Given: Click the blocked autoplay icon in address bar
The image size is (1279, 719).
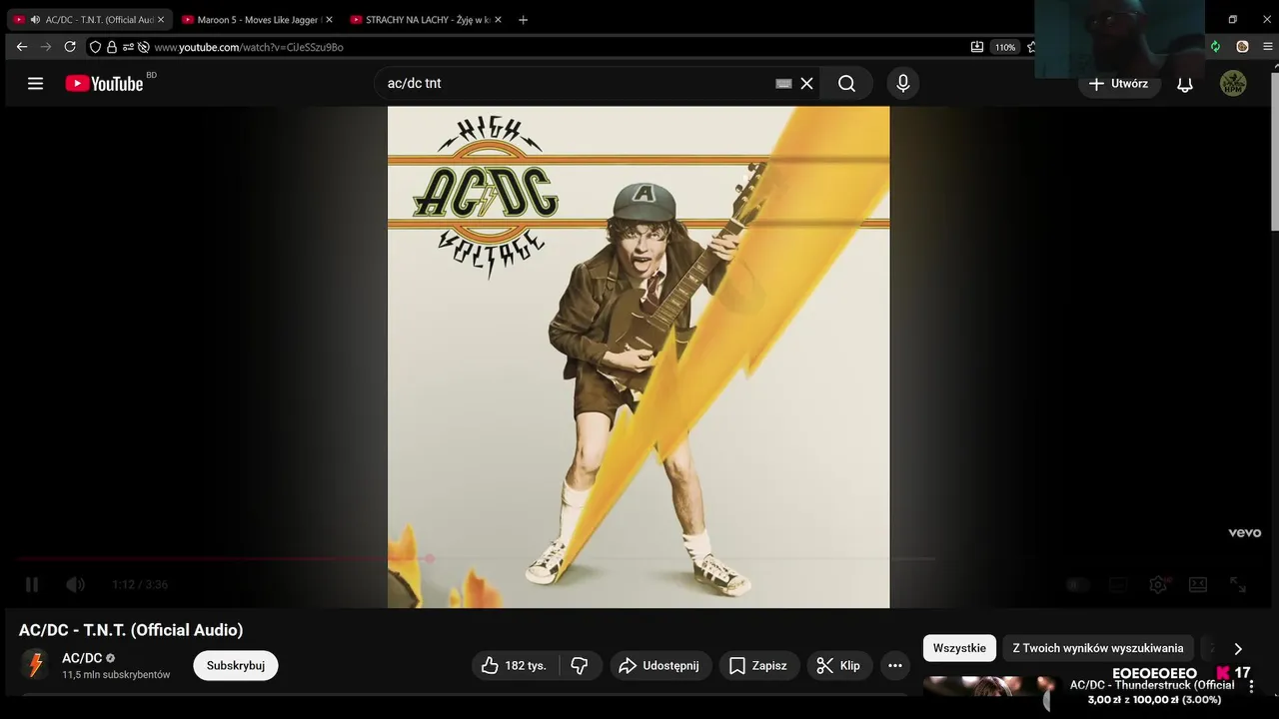Looking at the screenshot, I should click(144, 47).
